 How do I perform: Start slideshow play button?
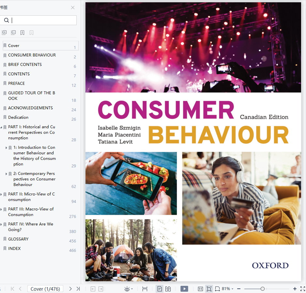(x=184, y=289)
